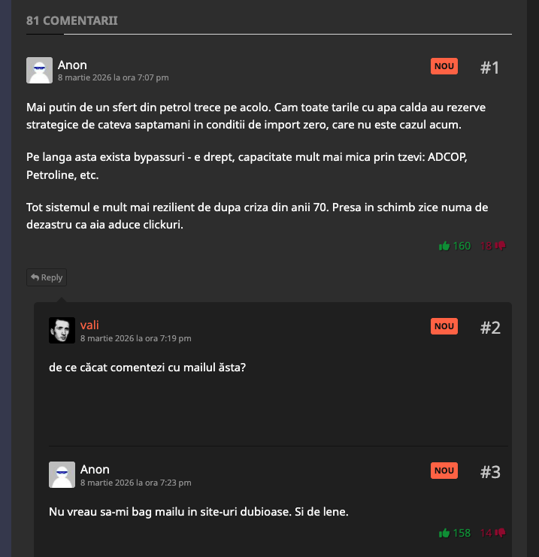Upvote comment #1 thumbs-up icon
The width and height of the screenshot is (539, 557).
tap(444, 246)
